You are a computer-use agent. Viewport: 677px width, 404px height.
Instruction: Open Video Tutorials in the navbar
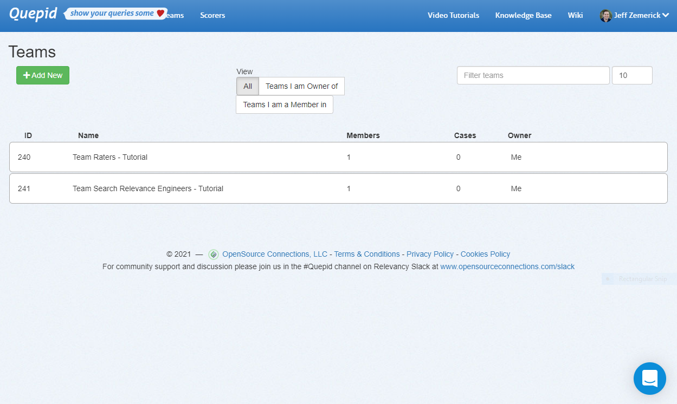tap(453, 16)
